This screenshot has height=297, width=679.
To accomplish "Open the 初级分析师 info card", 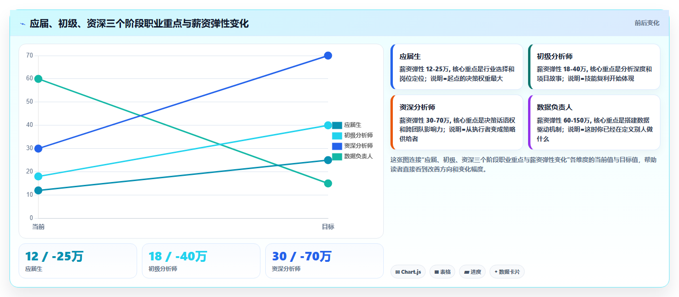I will [594, 67].
